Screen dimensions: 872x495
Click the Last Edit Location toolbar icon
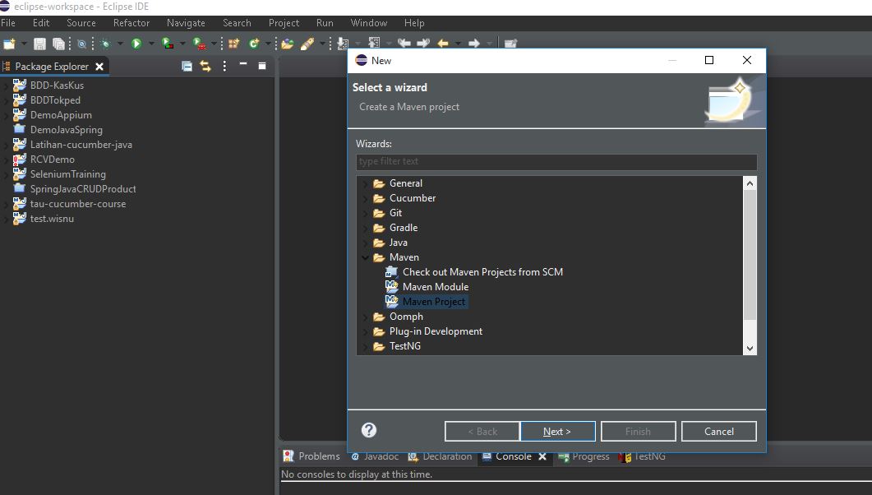point(405,44)
